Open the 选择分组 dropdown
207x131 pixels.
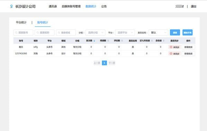point(95,33)
